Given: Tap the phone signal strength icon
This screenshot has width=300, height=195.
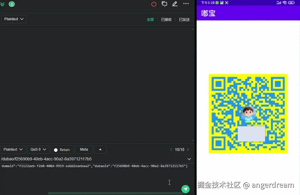Looking at the screenshot, I should click(279, 3).
